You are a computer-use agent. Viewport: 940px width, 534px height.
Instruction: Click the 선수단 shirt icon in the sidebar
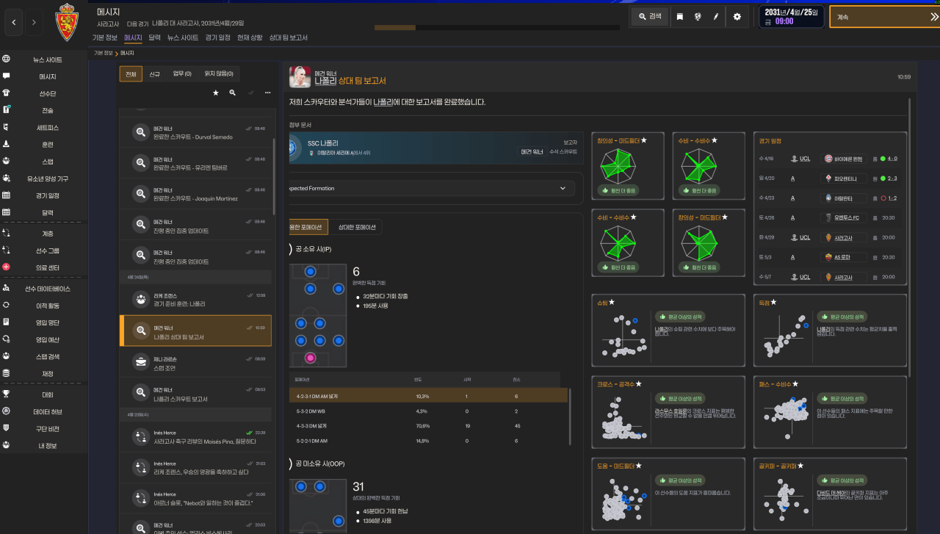7,93
